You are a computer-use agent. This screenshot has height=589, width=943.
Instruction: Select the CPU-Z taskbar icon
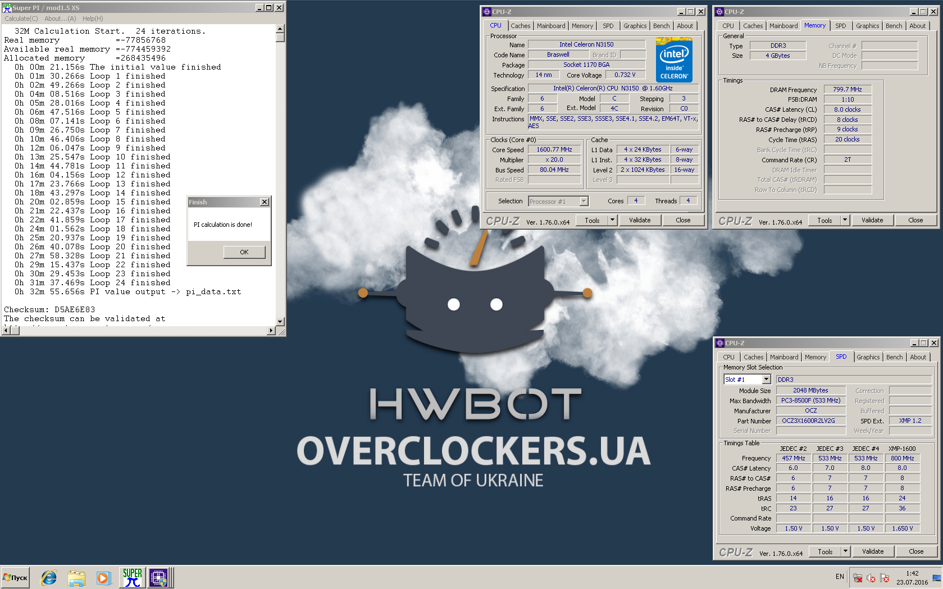(158, 577)
